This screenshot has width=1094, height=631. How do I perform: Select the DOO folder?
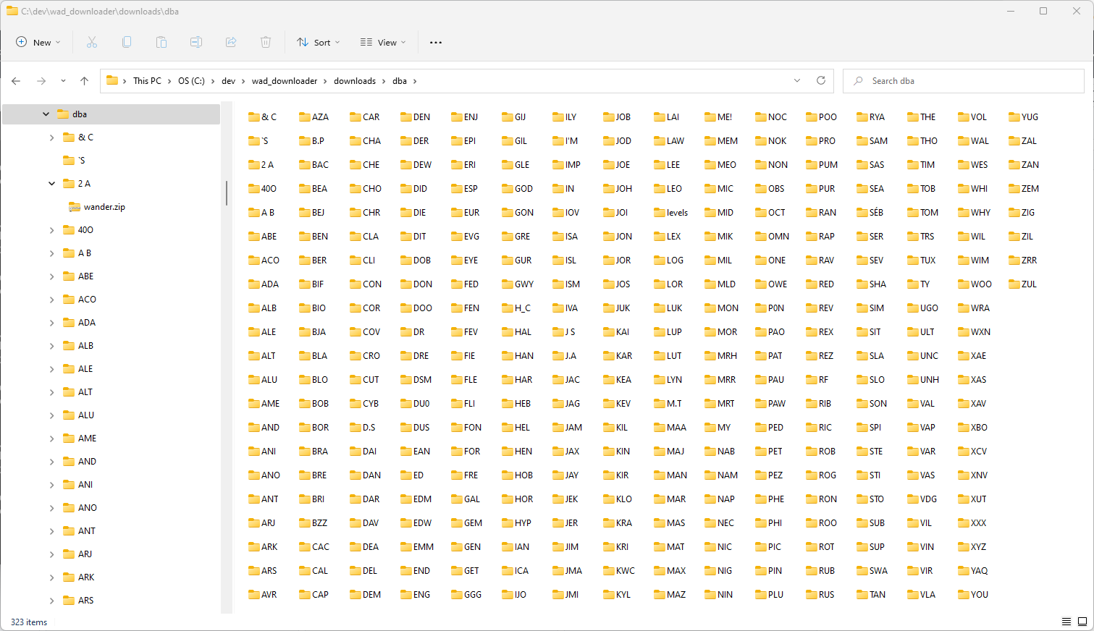(416, 308)
